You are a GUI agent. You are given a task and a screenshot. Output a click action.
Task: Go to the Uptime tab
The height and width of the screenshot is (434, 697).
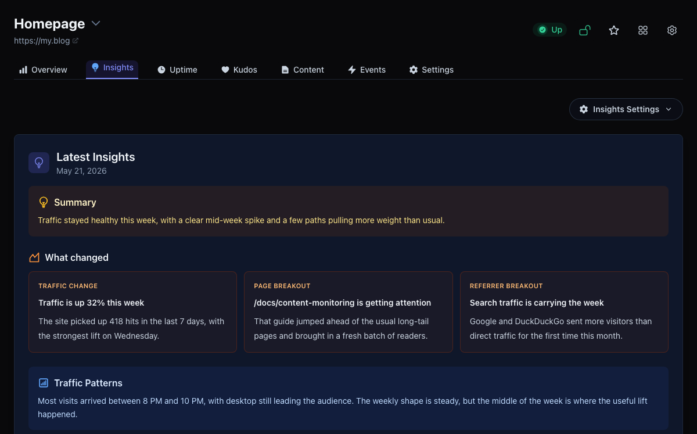pyautogui.click(x=177, y=70)
